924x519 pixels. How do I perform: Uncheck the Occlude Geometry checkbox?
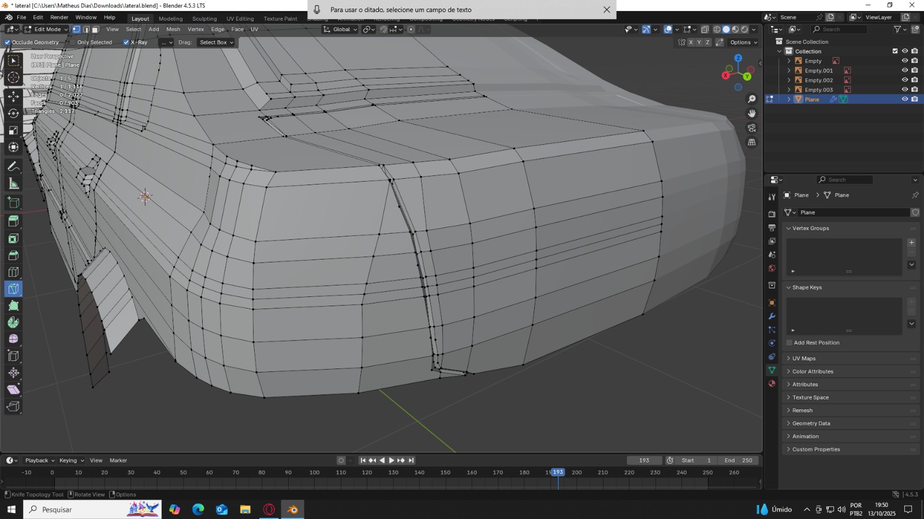(8, 42)
